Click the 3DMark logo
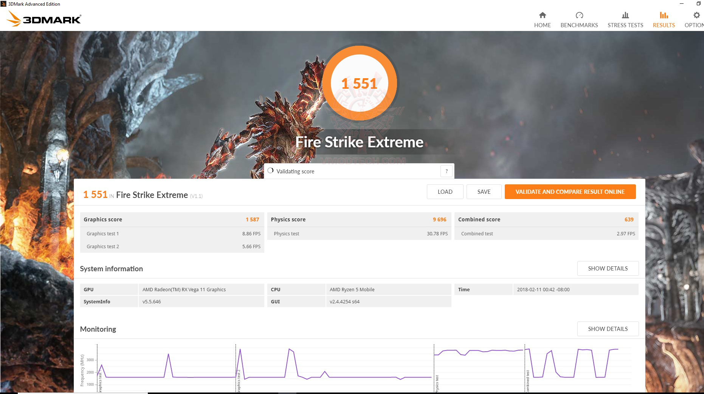Screen dimensions: 704x394 [44, 19]
